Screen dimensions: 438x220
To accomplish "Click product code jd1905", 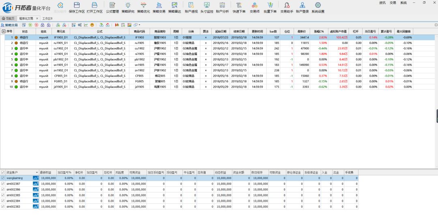I will pos(140,87).
